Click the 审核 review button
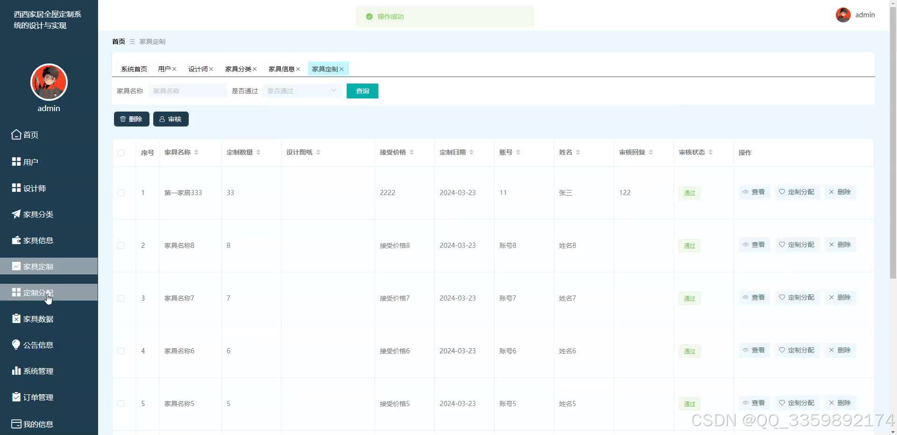The height and width of the screenshot is (435, 897). (x=171, y=119)
